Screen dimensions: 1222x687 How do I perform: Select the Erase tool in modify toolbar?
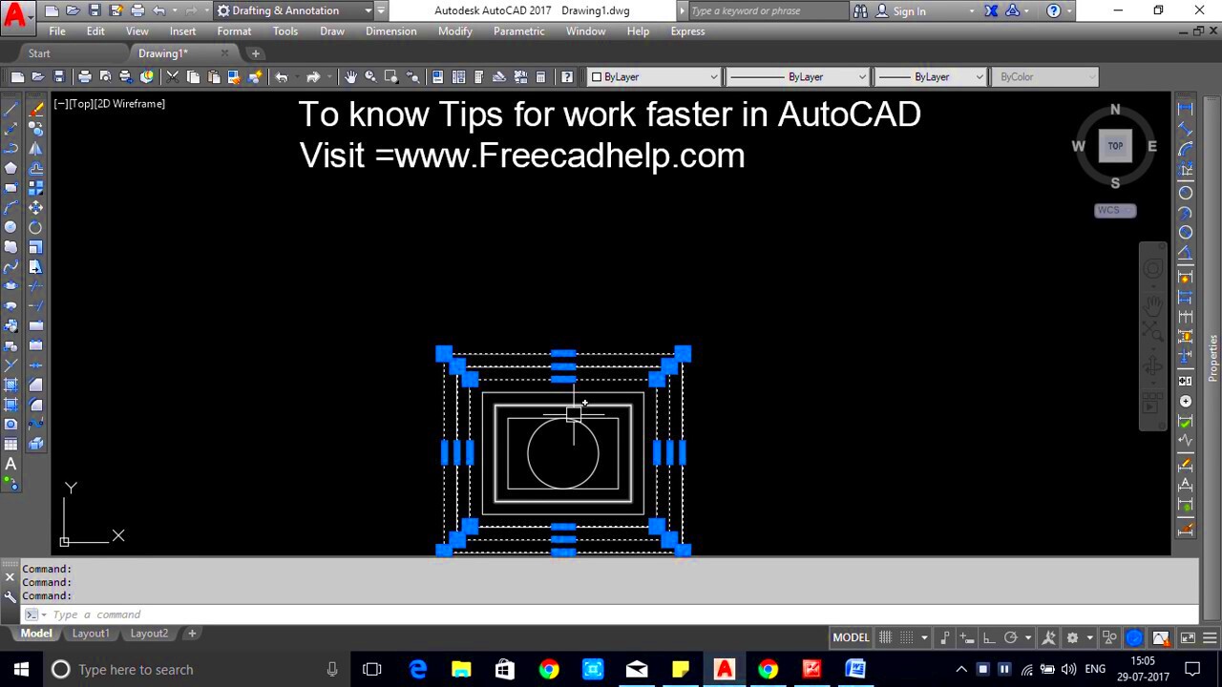coord(35,109)
